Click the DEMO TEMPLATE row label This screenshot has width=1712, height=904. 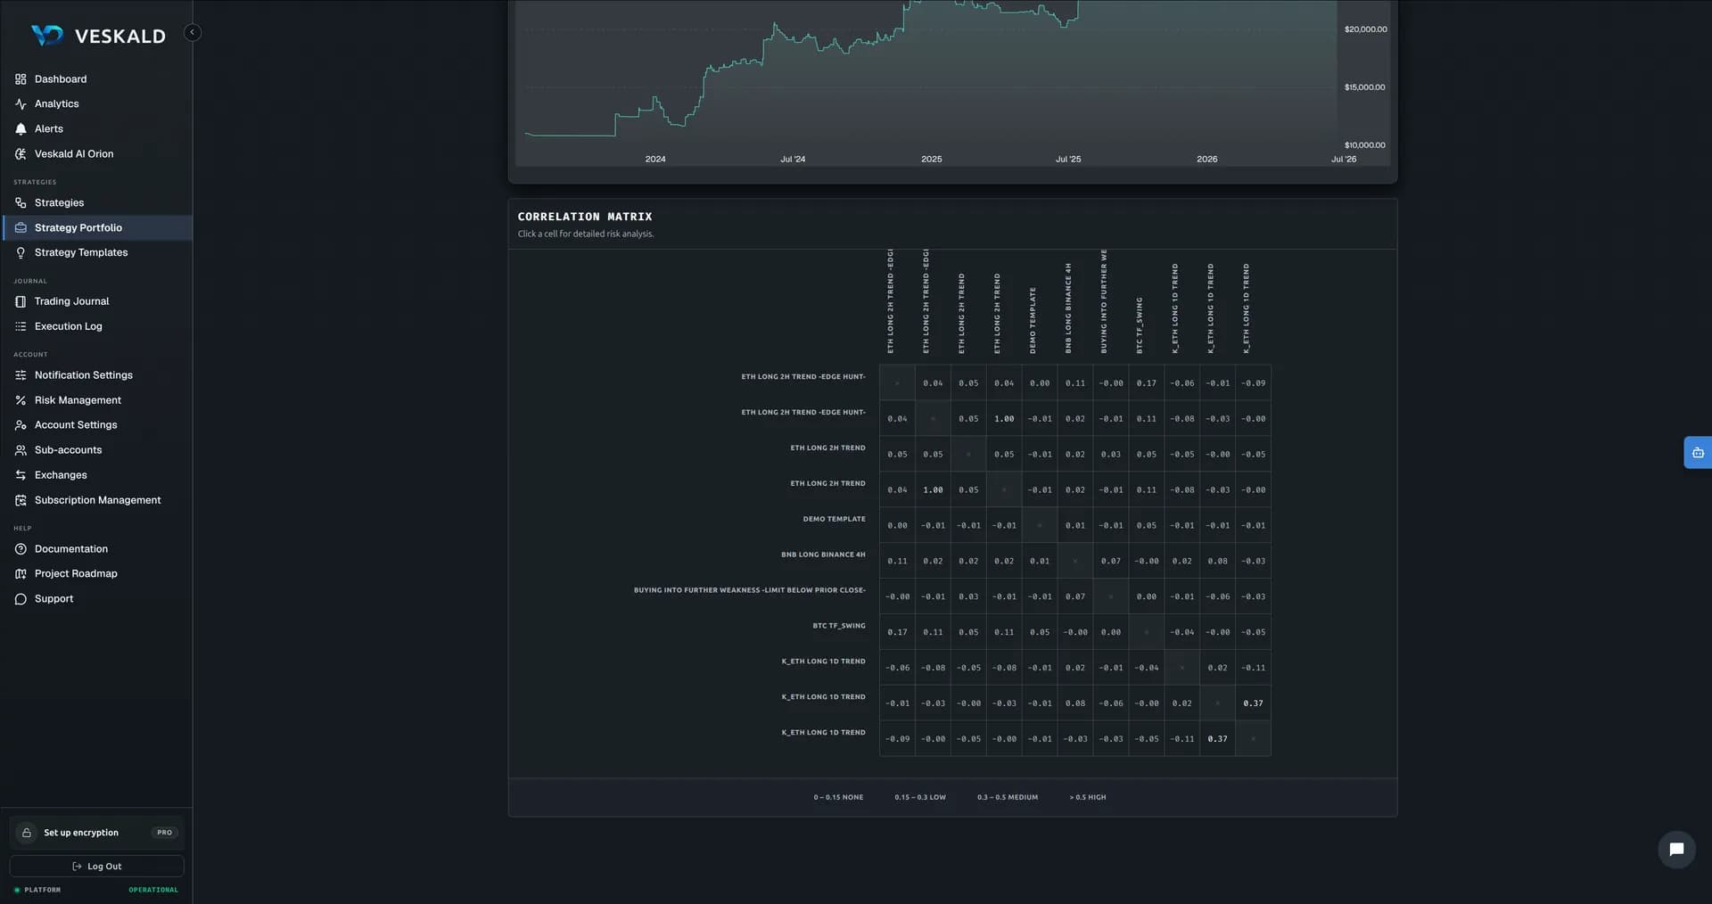click(x=834, y=519)
